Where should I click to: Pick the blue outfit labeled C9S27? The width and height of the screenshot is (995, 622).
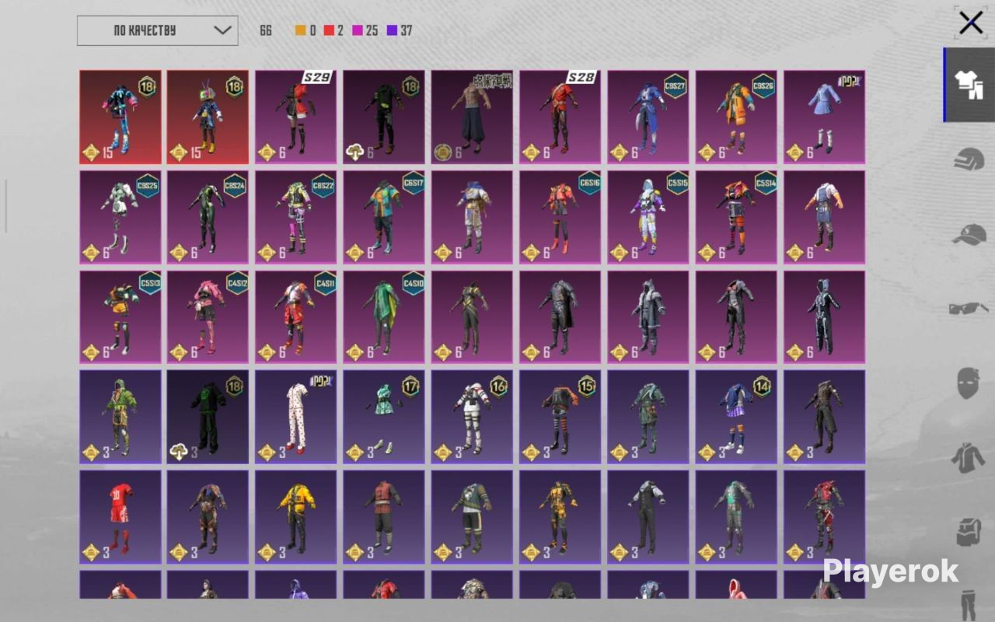pyautogui.click(x=648, y=117)
